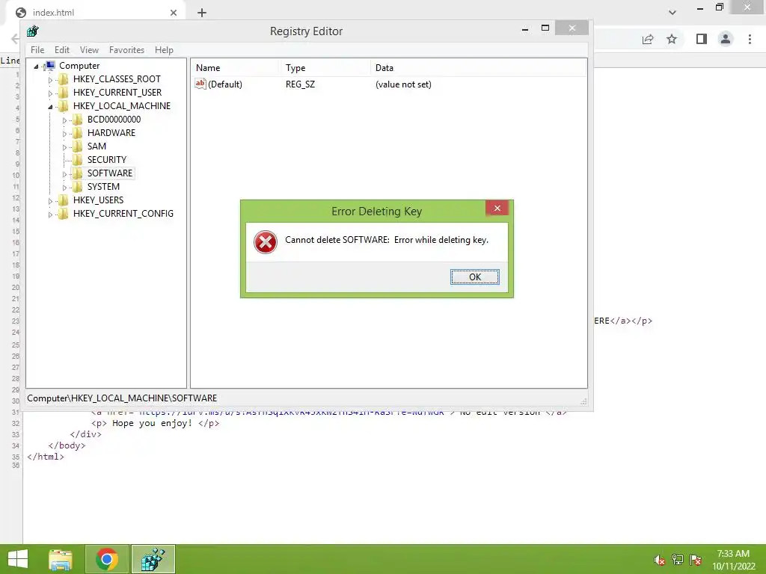Viewport: 766px width, 574px height.
Task: Click the Registry Editor title bar icon
Action: (x=33, y=31)
